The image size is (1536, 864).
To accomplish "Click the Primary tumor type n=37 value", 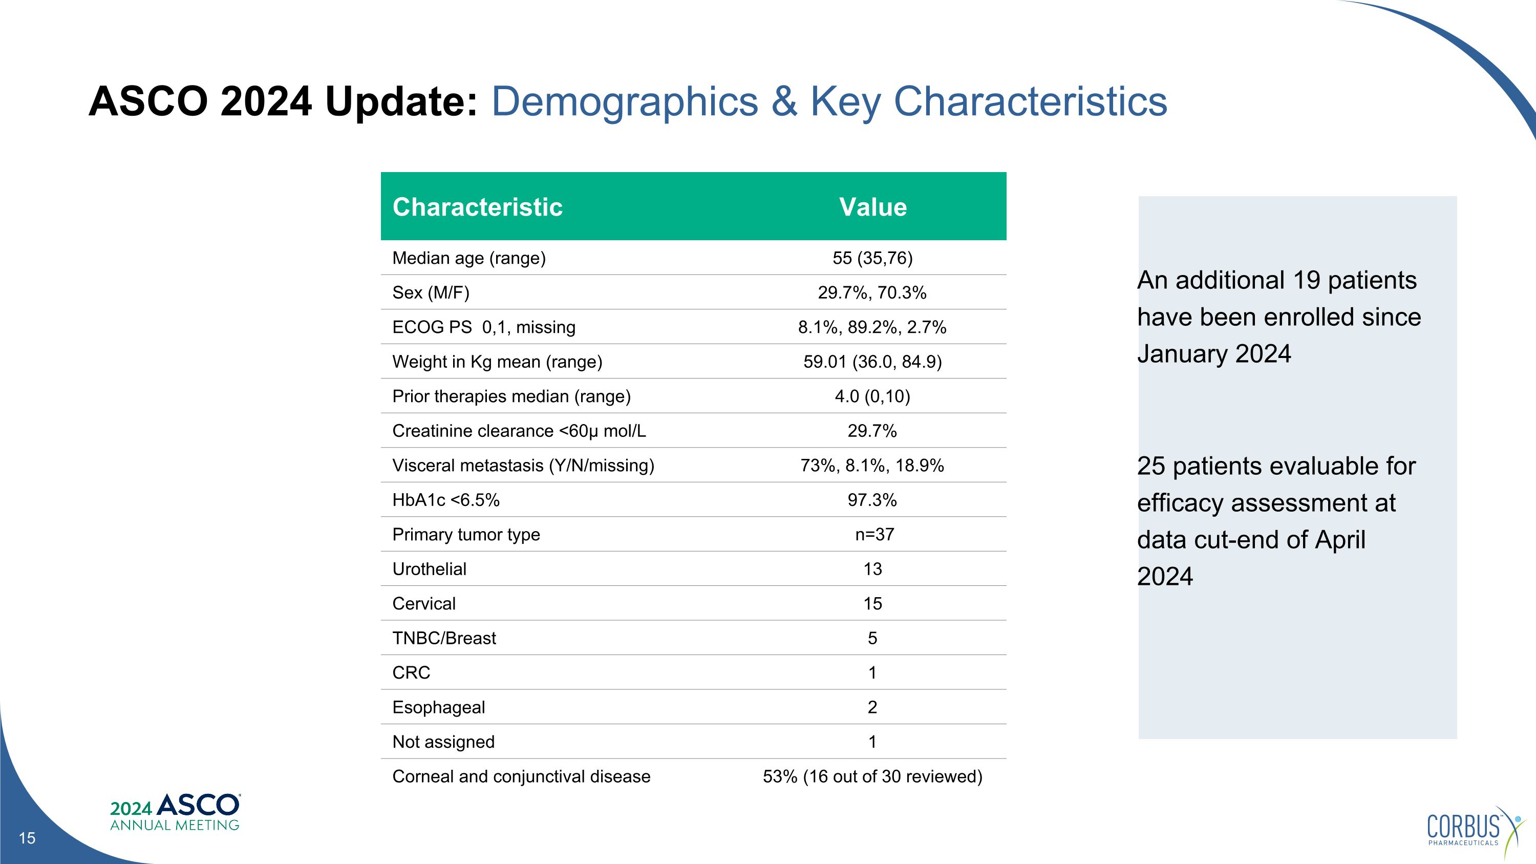I will (874, 534).
